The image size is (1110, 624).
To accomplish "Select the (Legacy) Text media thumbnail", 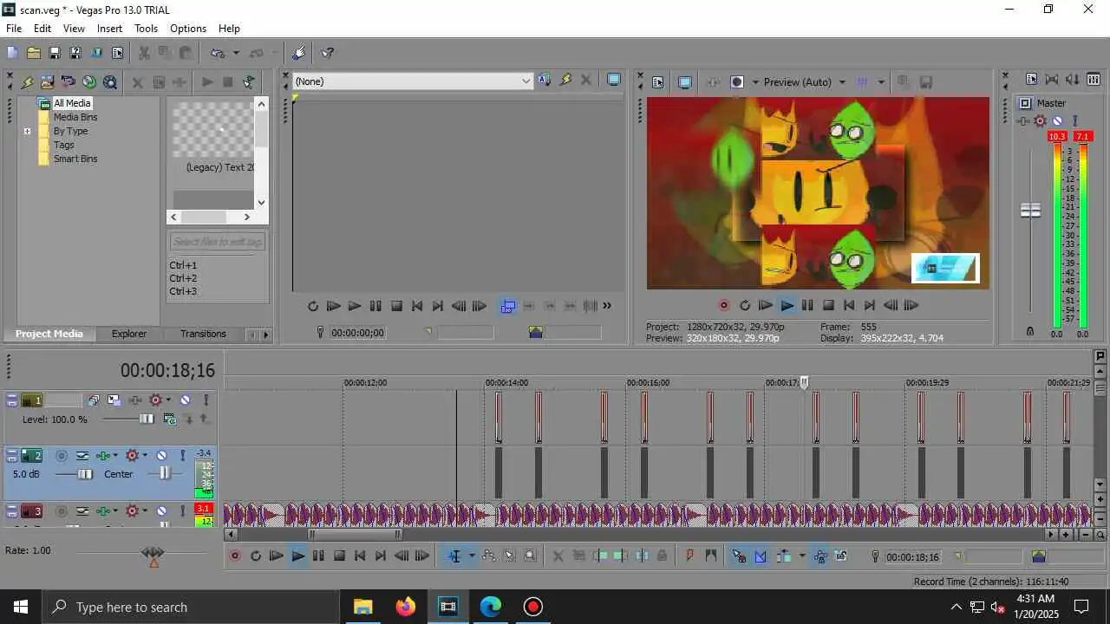I will (x=213, y=130).
